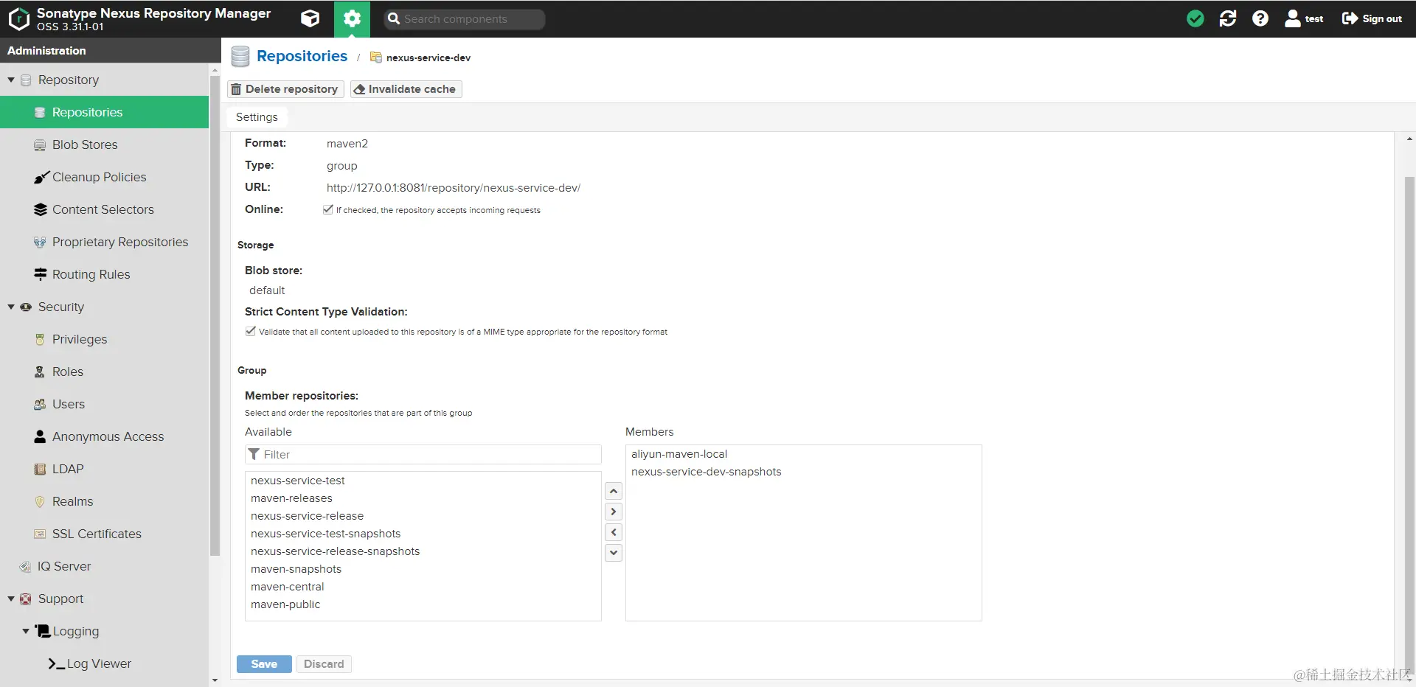Toggle the Online checkbox

(328, 209)
